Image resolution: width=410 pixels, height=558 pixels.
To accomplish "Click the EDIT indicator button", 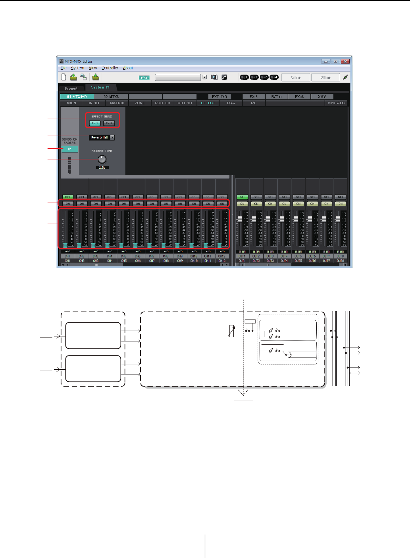I will click(x=144, y=78).
